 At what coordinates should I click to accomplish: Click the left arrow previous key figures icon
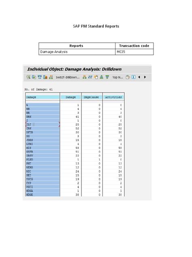coord(139,77)
